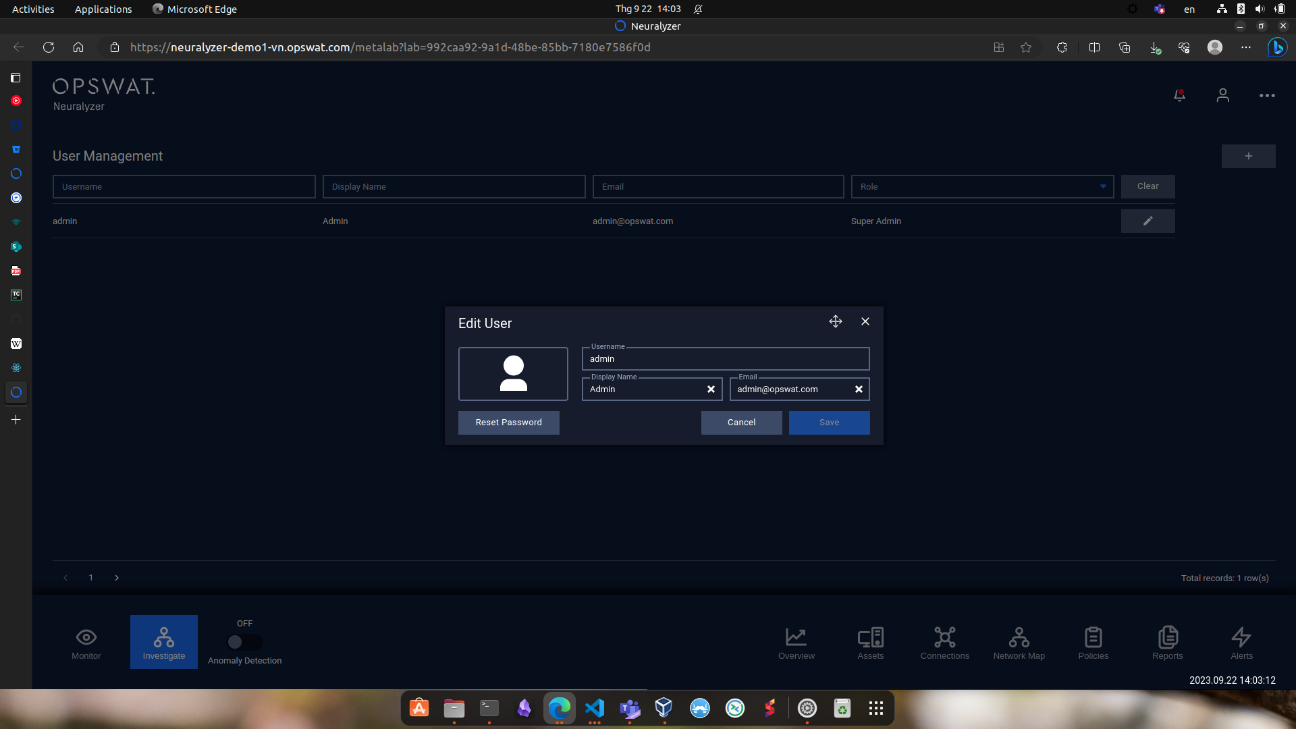Go to previous page in pagination
1296x729 pixels.
point(65,578)
